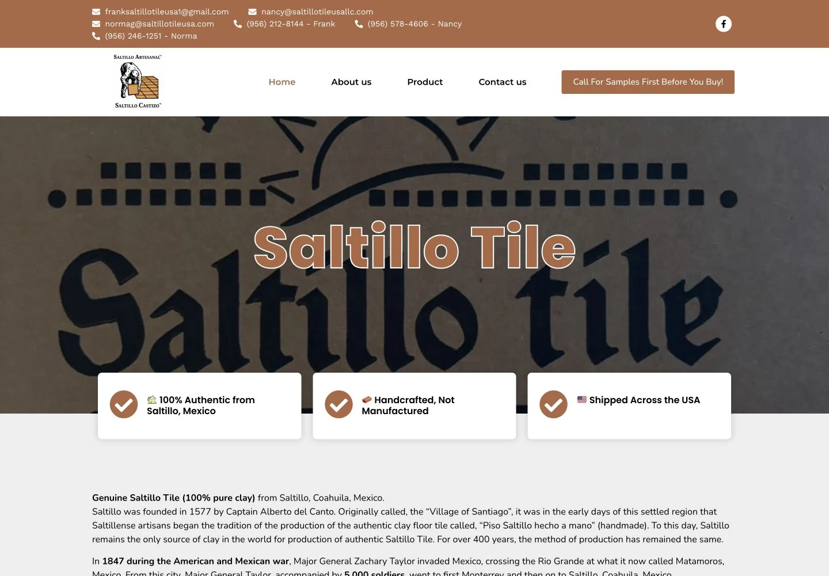Click checkmark icon on Handcrafted card

(x=339, y=404)
